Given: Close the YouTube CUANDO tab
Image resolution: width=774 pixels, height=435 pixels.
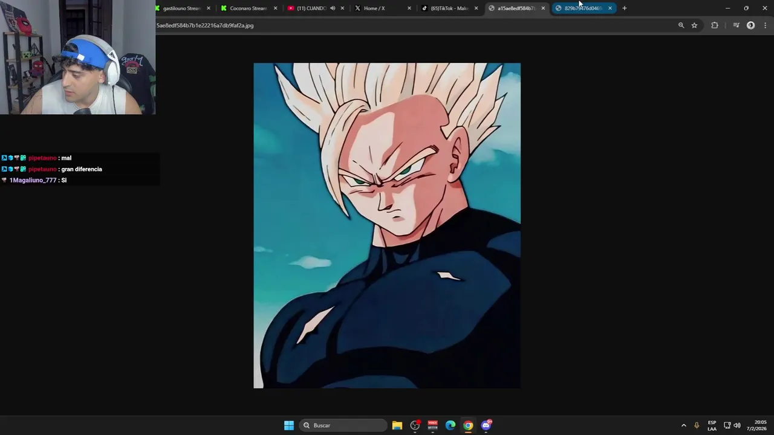Looking at the screenshot, I should tap(342, 8).
